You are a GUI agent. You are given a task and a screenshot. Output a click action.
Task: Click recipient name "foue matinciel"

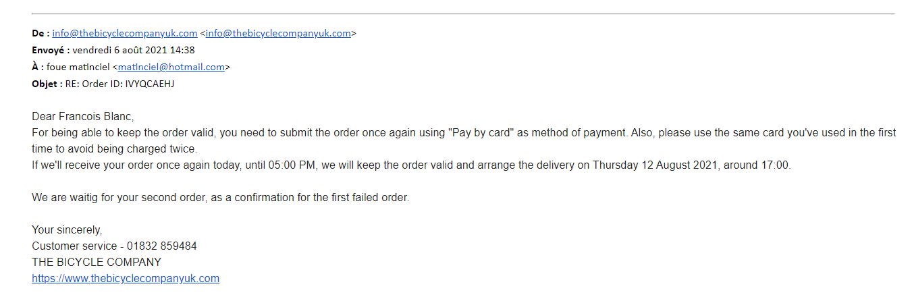coord(78,67)
